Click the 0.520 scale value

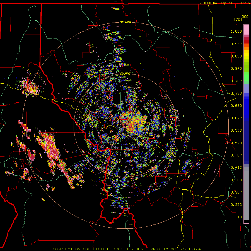pyautogui.click(x=236, y=143)
